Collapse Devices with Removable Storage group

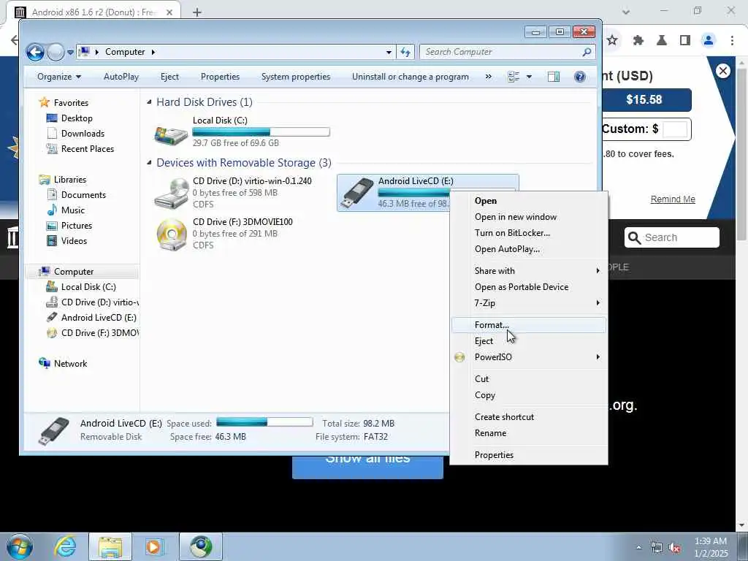[x=149, y=163]
